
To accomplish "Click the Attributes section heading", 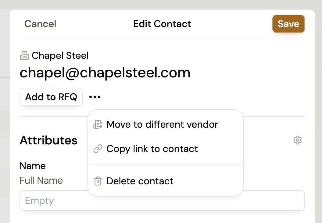I will (x=48, y=140).
